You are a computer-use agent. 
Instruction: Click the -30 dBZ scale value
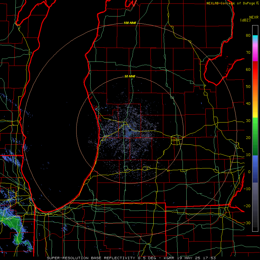point(247,223)
